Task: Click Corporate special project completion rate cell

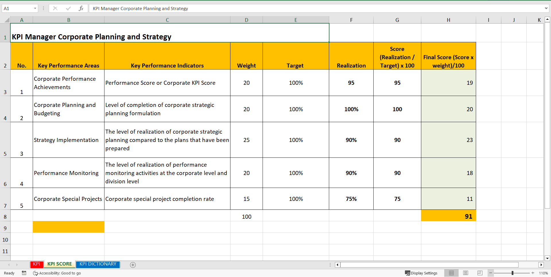Action: point(167,199)
